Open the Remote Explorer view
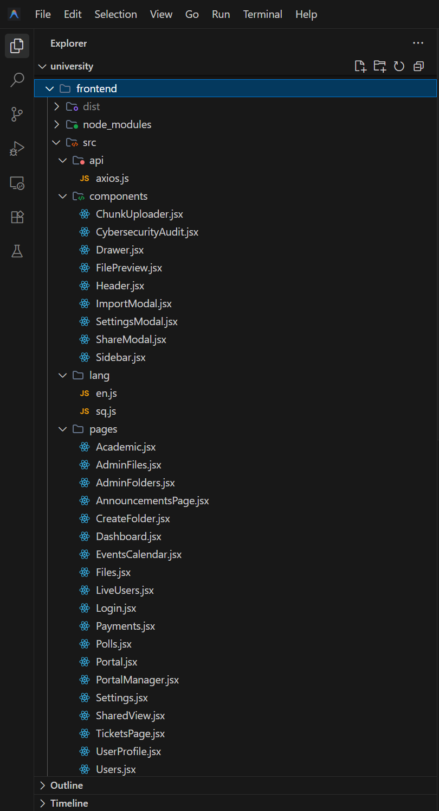 point(17,183)
